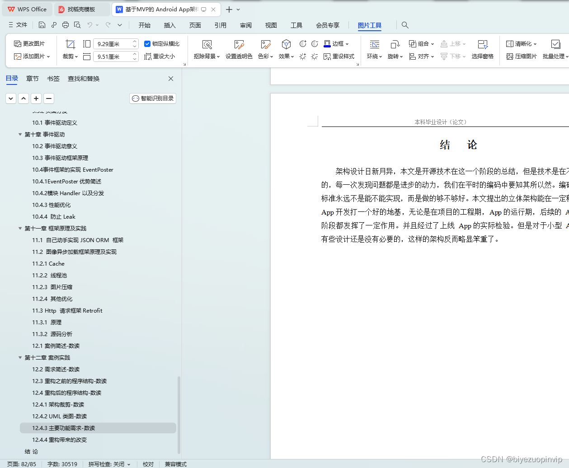Click the move-up arrow button in outline
This screenshot has height=468, width=569.
(24, 98)
